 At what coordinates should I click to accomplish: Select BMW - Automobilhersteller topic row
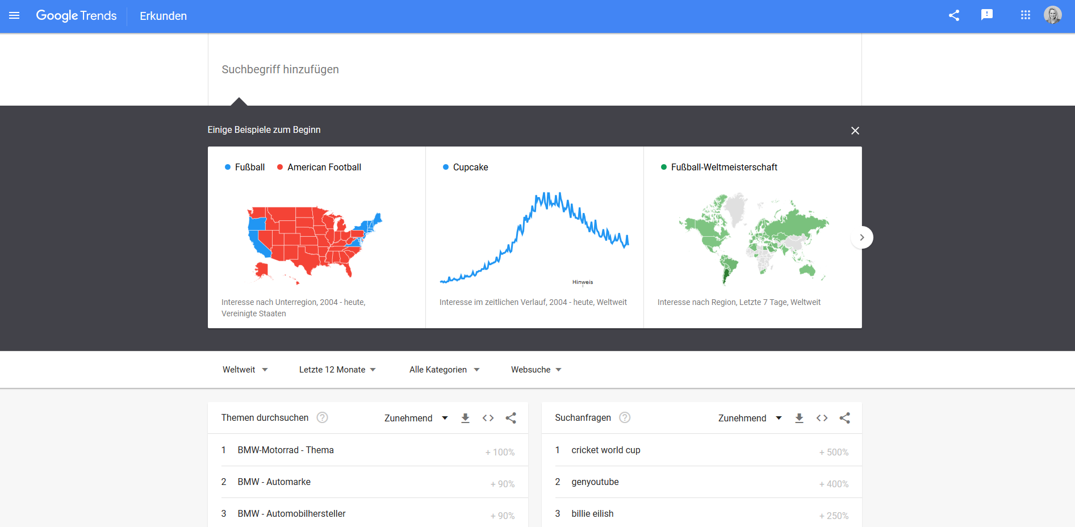368,513
